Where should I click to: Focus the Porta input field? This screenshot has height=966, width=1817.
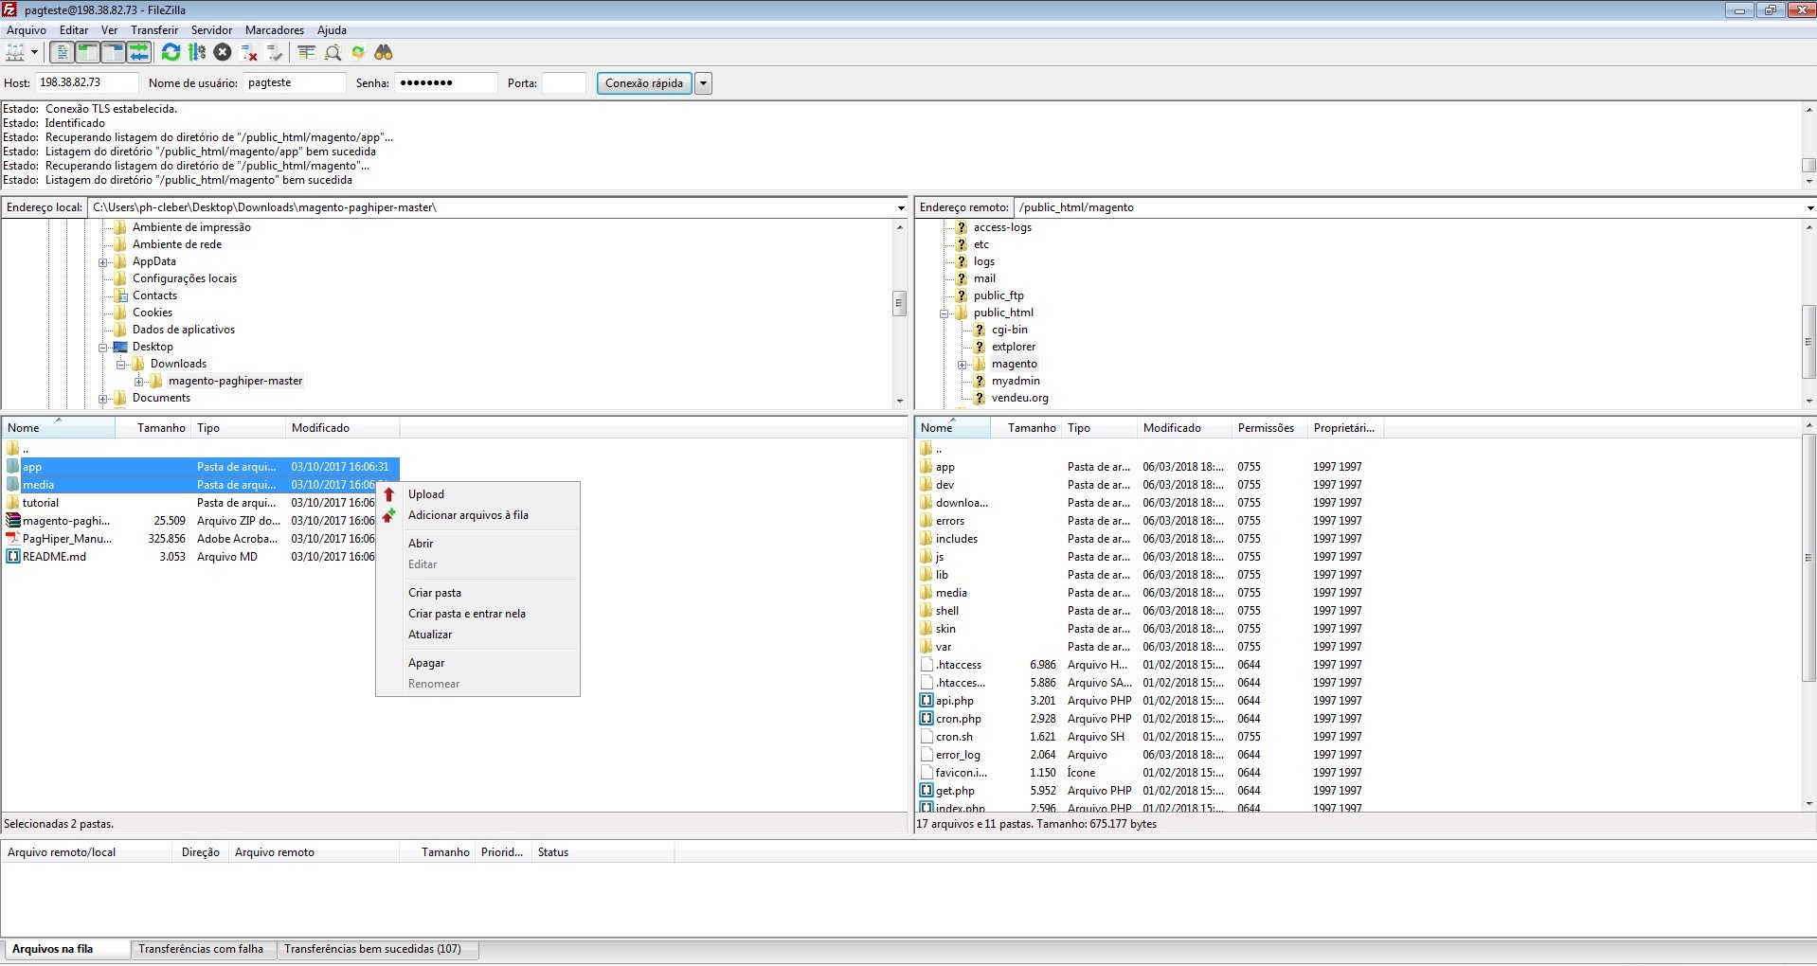(x=565, y=82)
